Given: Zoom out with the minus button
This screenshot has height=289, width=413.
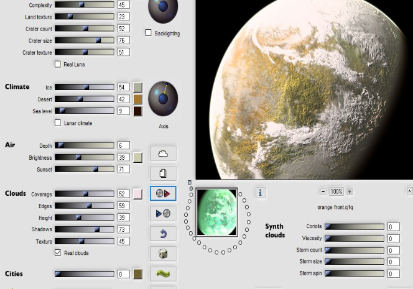Looking at the screenshot, I should point(323,191).
